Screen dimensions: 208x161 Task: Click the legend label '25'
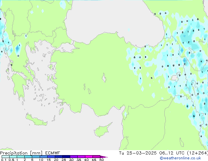pos(64,160)
